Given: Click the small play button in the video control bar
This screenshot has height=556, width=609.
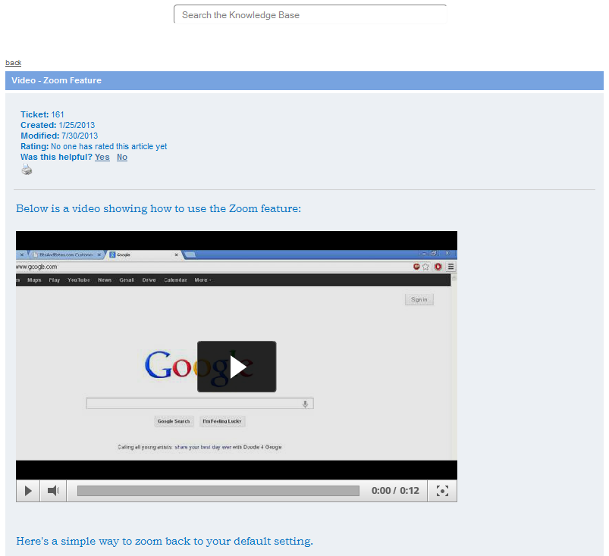Looking at the screenshot, I should click(28, 491).
